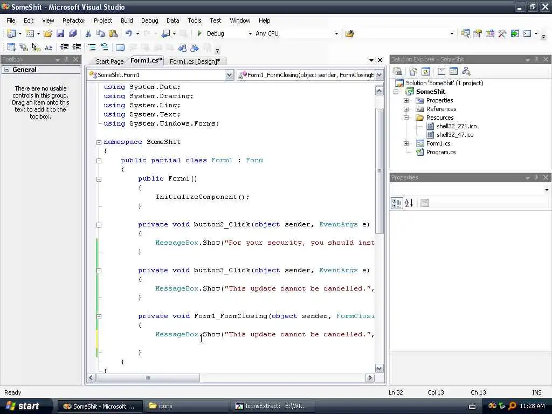The width and height of the screenshot is (552, 414).
Task: Toggle a bookmark on the current line
Action: click(120, 47)
